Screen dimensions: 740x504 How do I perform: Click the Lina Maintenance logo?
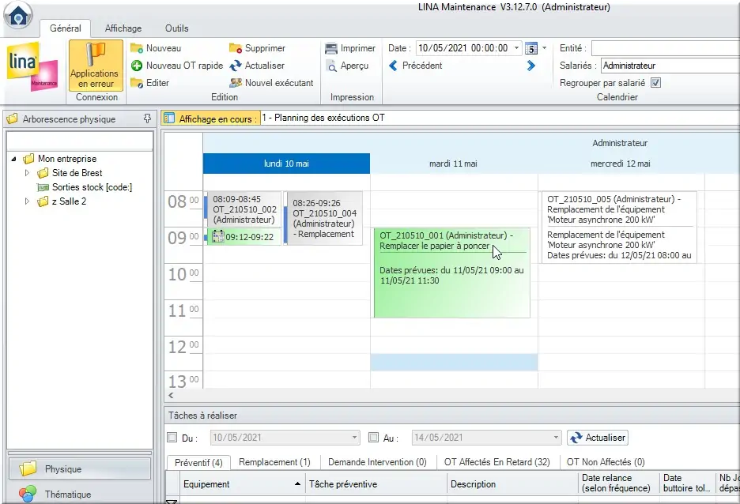[x=32, y=67]
